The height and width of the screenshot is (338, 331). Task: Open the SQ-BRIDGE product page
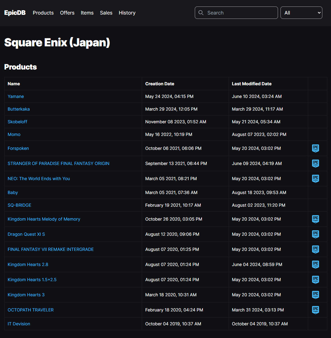pyautogui.click(x=19, y=205)
